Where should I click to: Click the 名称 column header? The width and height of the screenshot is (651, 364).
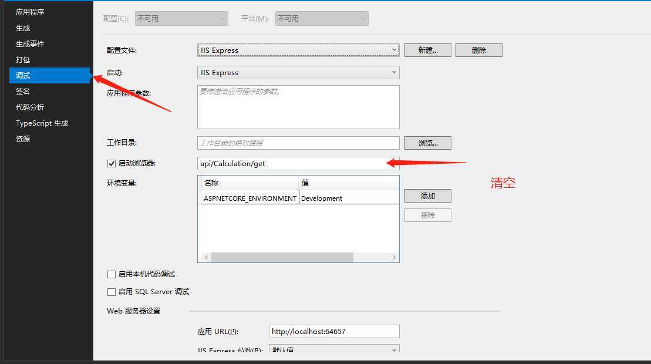[x=249, y=183]
